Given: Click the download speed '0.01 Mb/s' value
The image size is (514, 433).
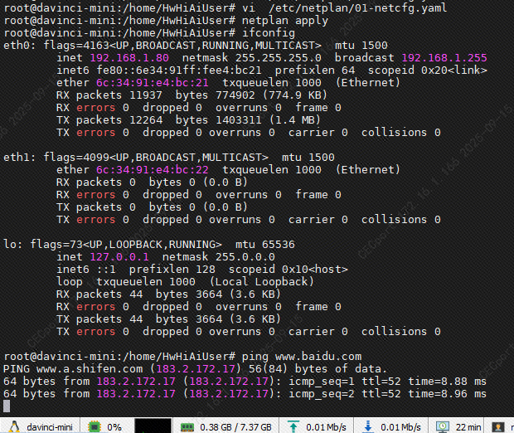Looking at the screenshot, I should pyautogui.click(x=401, y=427).
